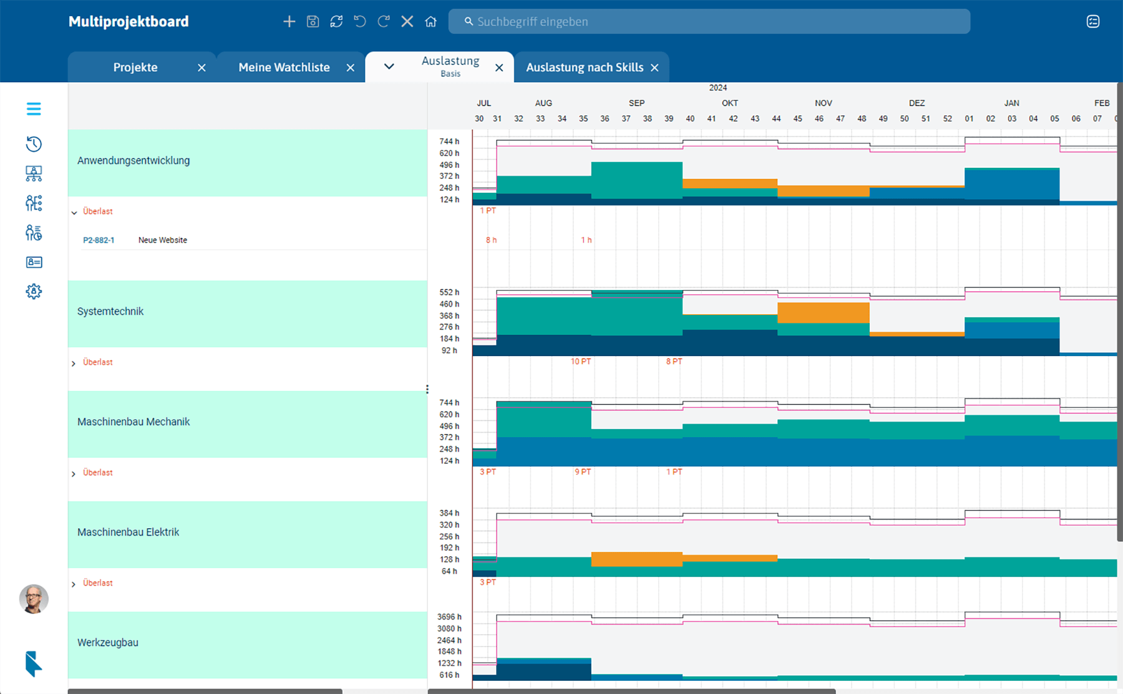Switch to the Projekte tab
1123x694 pixels.
pyautogui.click(x=135, y=67)
